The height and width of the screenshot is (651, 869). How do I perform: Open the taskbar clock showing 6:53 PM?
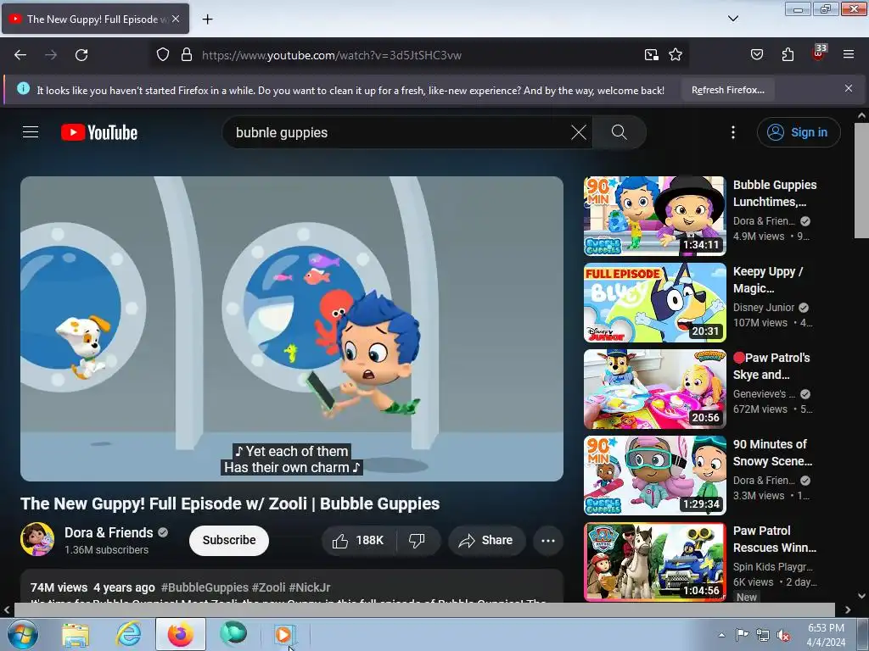[x=826, y=635]
